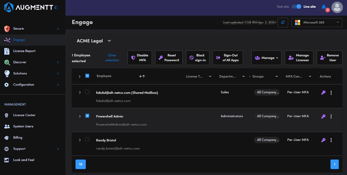347x175 pixels.
Task: Open three-dot actions menu for Randy Bristol
Action: (331, 140)
